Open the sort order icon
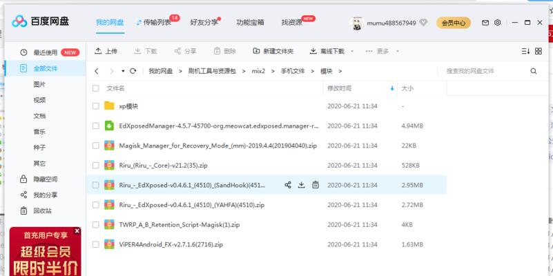The height and width of the screenshot is (276, 553). click(525, 51)
